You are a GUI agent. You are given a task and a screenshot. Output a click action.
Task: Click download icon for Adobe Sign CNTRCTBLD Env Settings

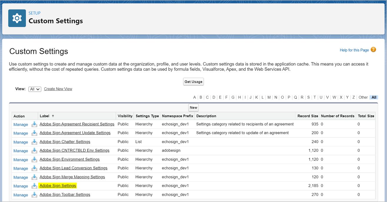(34, 151)
